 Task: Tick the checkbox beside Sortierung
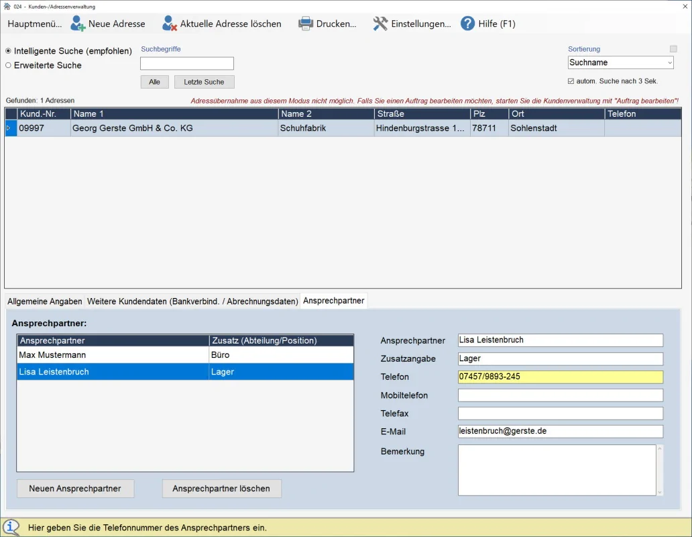coord(673,49)
